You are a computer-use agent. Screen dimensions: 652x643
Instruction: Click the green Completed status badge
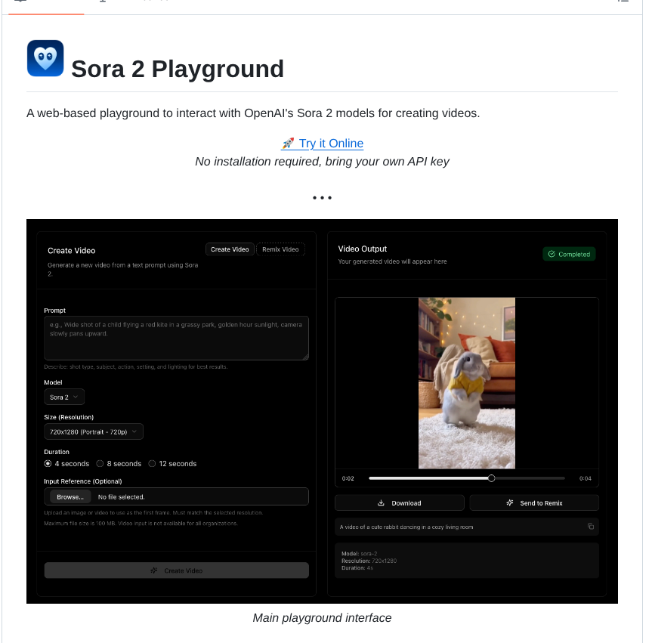[569, 254]
